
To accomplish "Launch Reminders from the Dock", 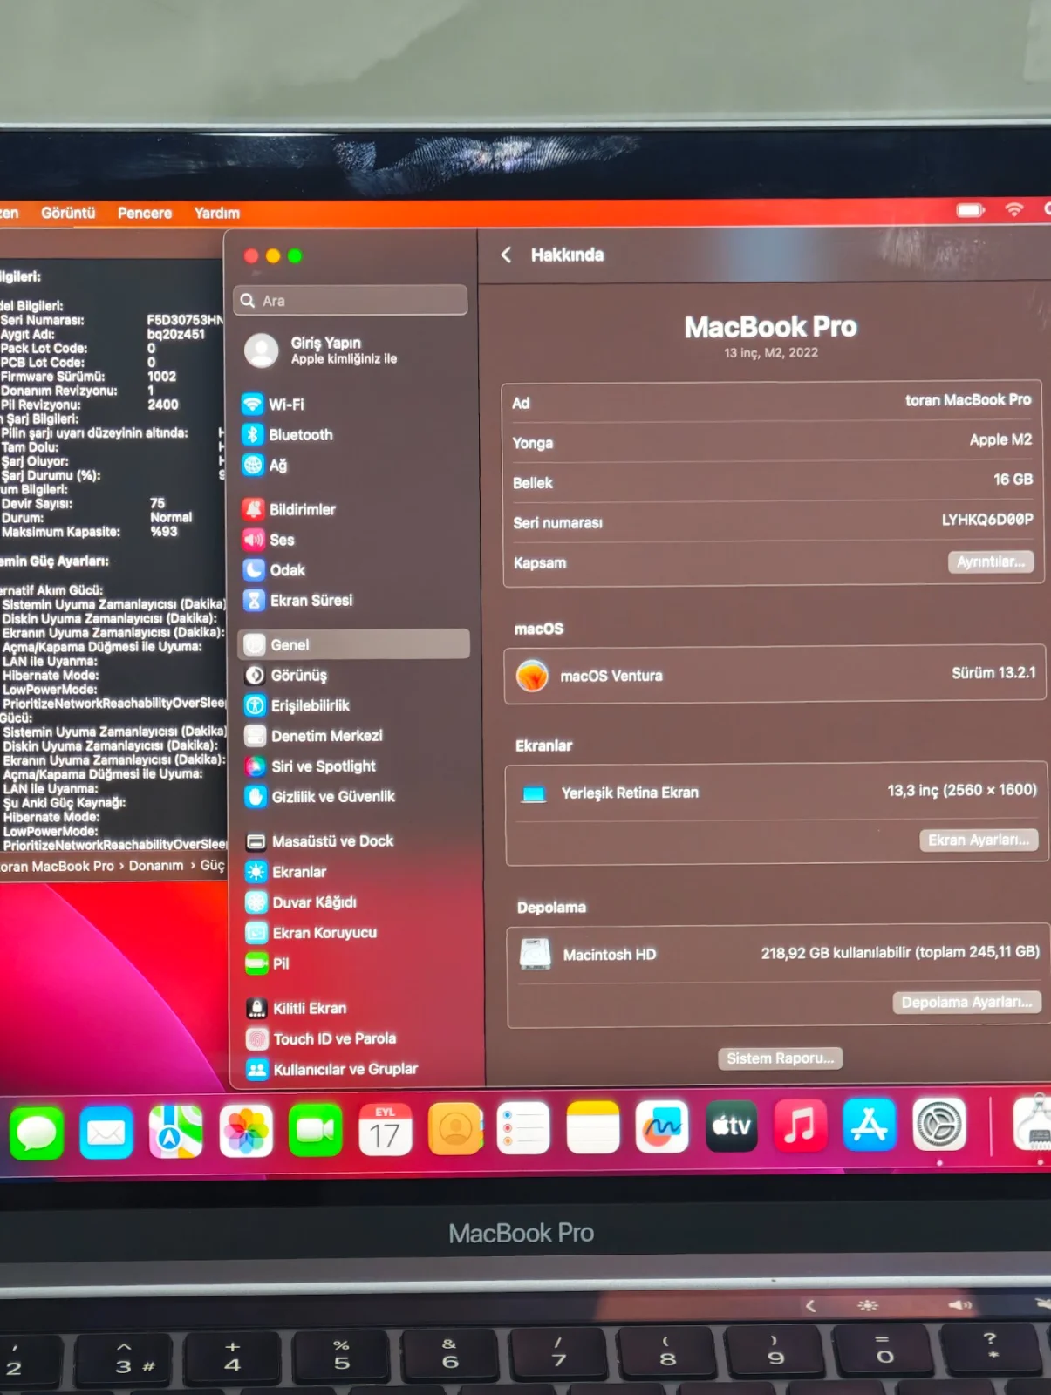I will click(523, 1128).
